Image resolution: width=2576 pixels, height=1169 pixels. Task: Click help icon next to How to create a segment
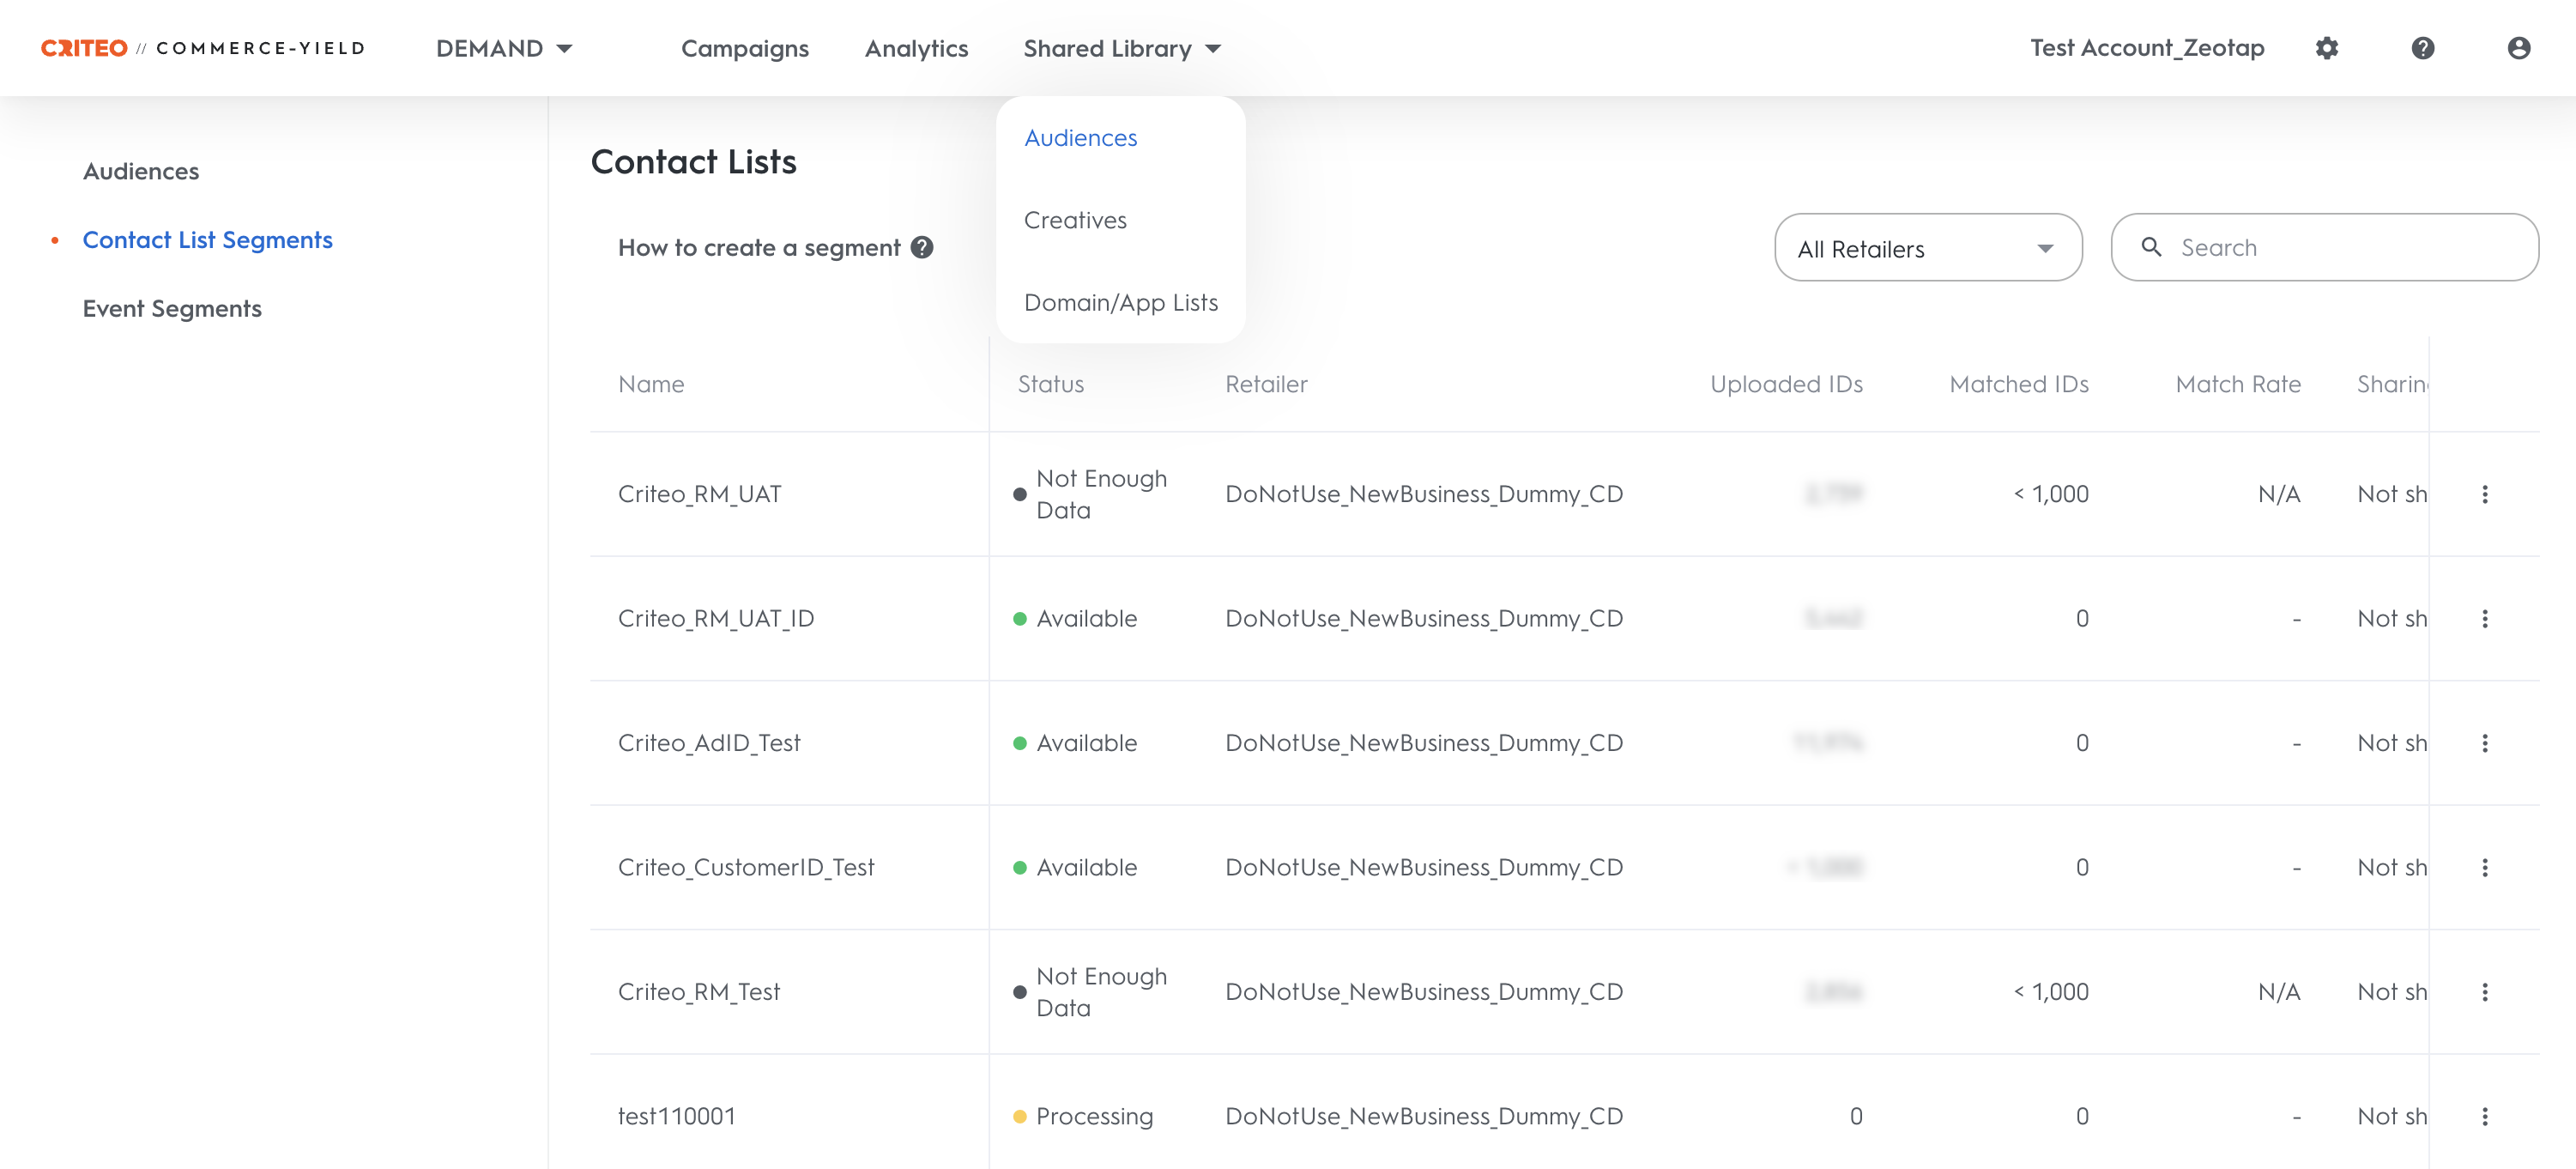922,247
